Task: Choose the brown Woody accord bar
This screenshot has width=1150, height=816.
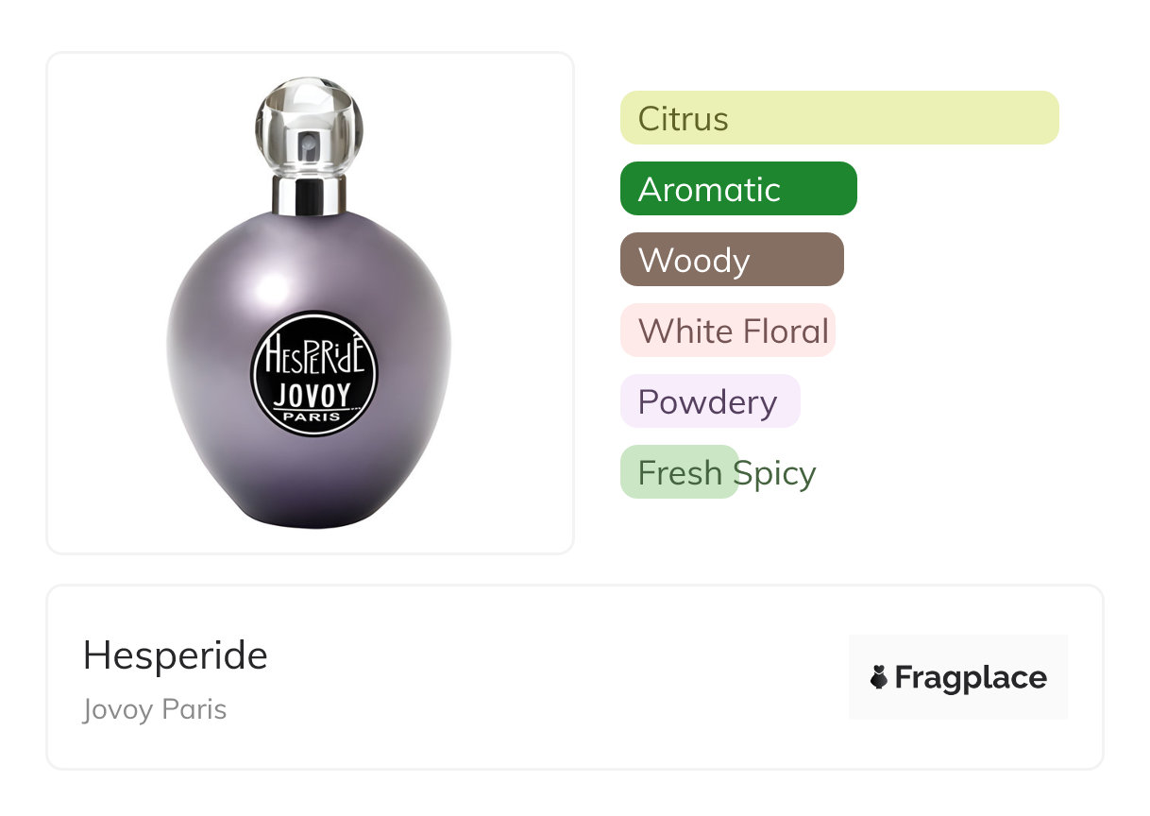Action: (x=732, y=260)
